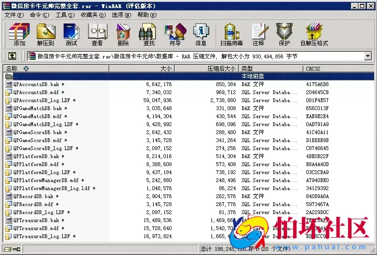Image resolution: width=377 pixels, height=255 pixels.
Task: Click the QPPlatformManagerDB.mdf file icon
Action: pyautogui.click(x=8, y=180)
